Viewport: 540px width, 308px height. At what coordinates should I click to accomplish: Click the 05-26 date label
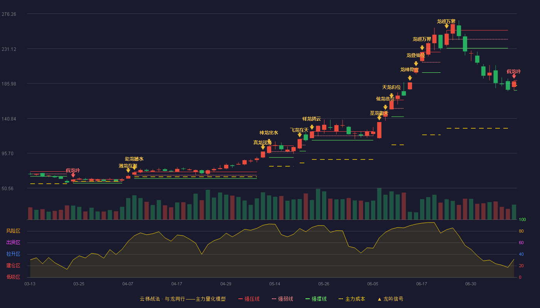coord(324,284)
